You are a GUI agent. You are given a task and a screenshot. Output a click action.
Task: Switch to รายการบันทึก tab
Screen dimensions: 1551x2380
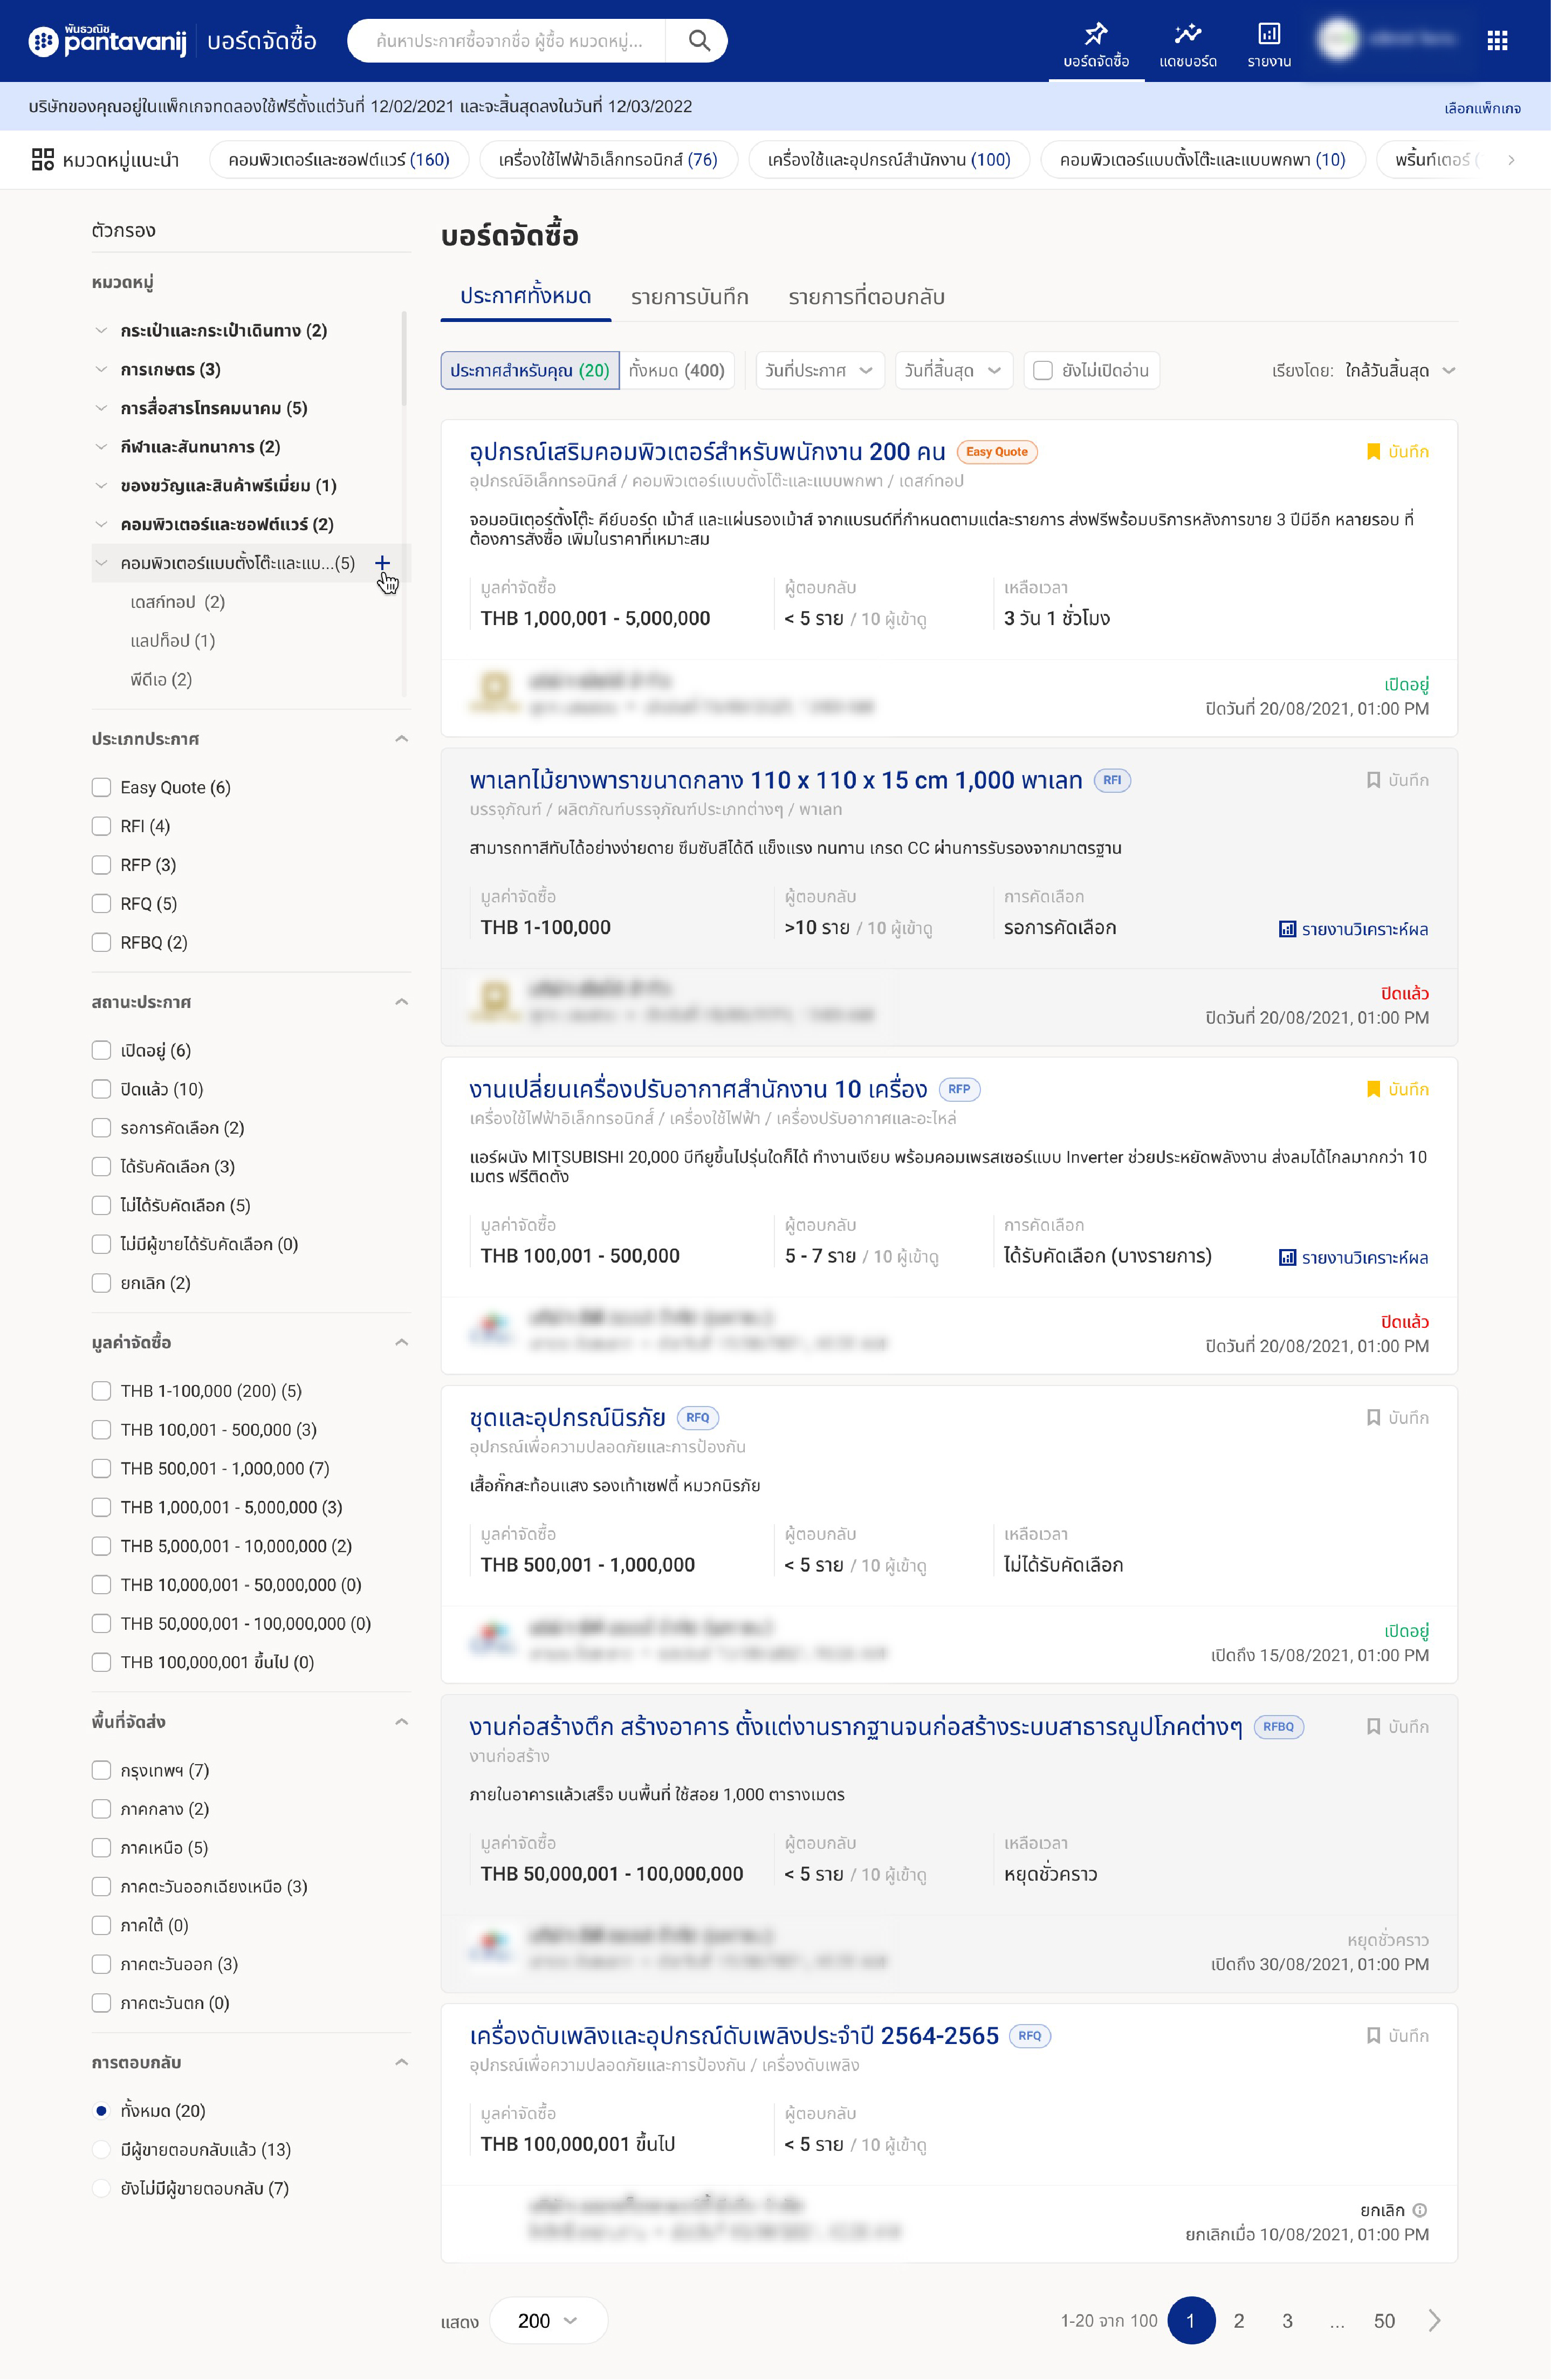(x=689, y=296)
